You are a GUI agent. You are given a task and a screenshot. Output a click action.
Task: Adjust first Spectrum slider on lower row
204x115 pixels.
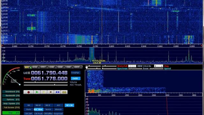click(x=93, y=68)
